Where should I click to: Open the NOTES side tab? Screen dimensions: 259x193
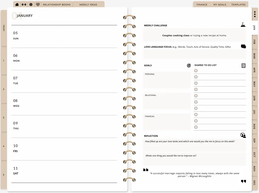point(4,28)
